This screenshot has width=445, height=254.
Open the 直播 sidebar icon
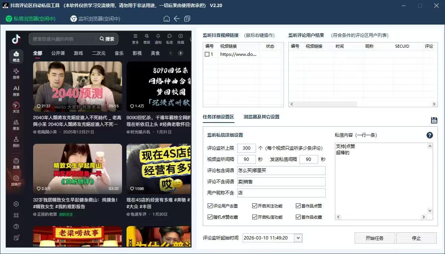[x=16, y=163]
